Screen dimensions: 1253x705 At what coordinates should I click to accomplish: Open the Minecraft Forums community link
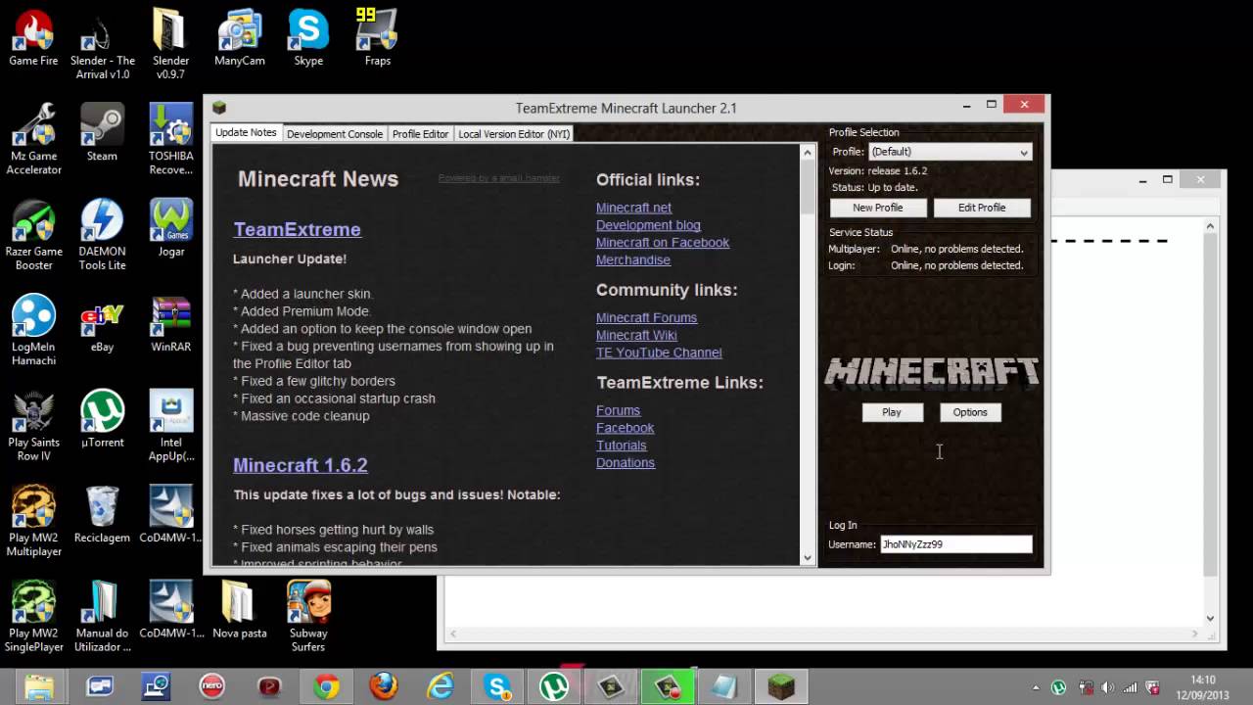click(x=646, y=318)
